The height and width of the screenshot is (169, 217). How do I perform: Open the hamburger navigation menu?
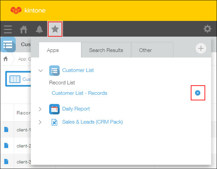click(x=8, y=29)
